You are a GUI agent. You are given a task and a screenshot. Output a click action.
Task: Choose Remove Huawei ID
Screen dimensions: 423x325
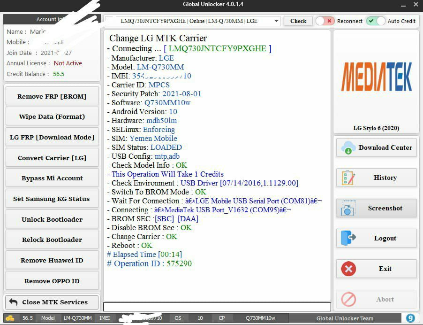[x=52, y=260]
